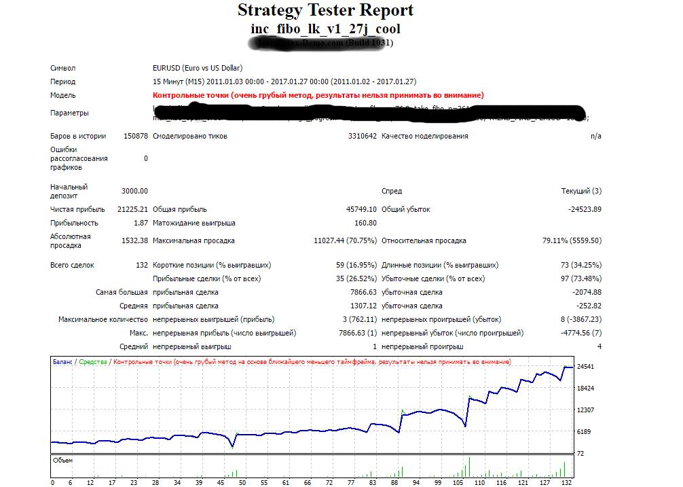This screenshot has height=487, width=683.
Task: Click the Максимальная просадка value 11027.44 (70.75%)
Action: click(345, 240)
